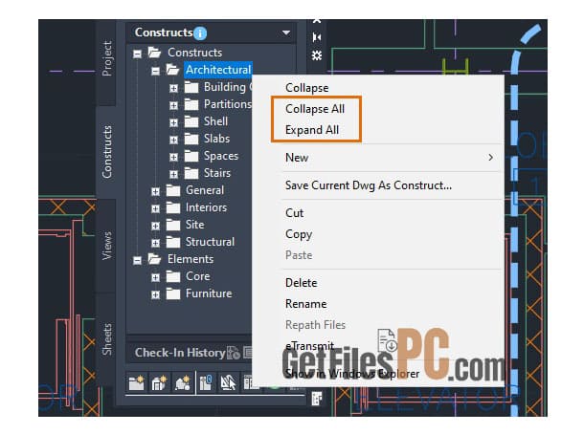
Task: Expand the Building folder plus box
Action: pos(173,89)
